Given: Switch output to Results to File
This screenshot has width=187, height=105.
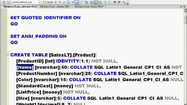Looking at the screenshot, I should (100, 2).
